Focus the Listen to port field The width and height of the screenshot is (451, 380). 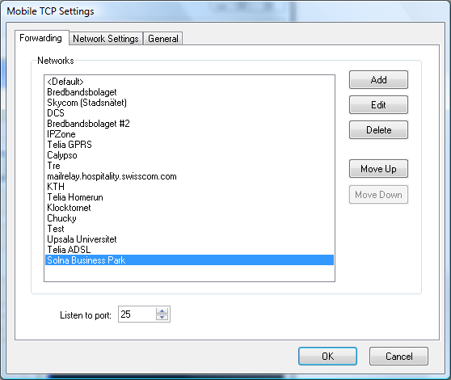click(137, 315)
